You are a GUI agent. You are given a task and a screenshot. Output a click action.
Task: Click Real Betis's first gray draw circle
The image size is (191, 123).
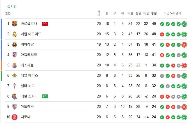point(162,76)
